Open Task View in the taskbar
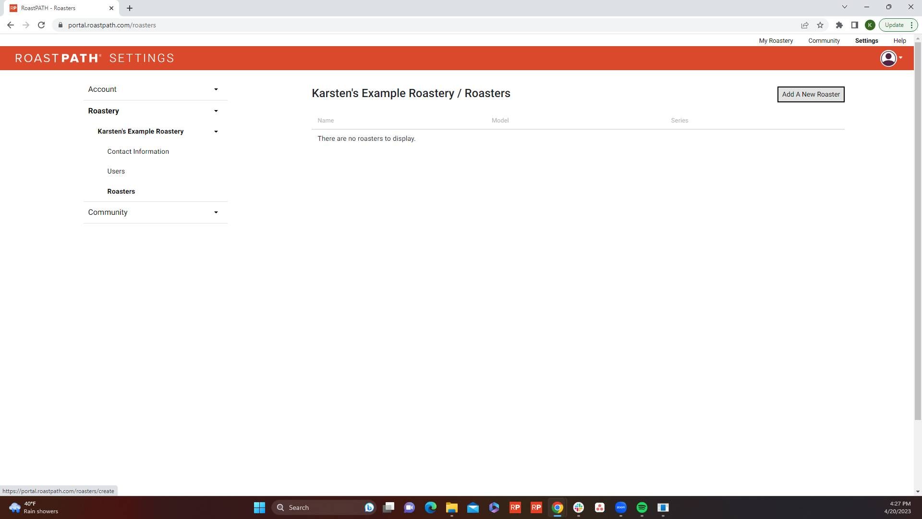The image size is (922, 519). [x=388, y=507]
